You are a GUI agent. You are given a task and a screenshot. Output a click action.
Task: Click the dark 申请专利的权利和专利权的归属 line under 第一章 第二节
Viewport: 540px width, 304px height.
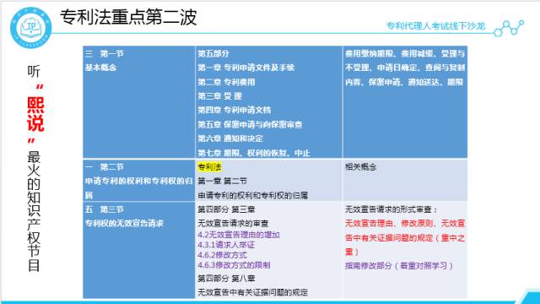pyautogui.click(x=253, y=195)
